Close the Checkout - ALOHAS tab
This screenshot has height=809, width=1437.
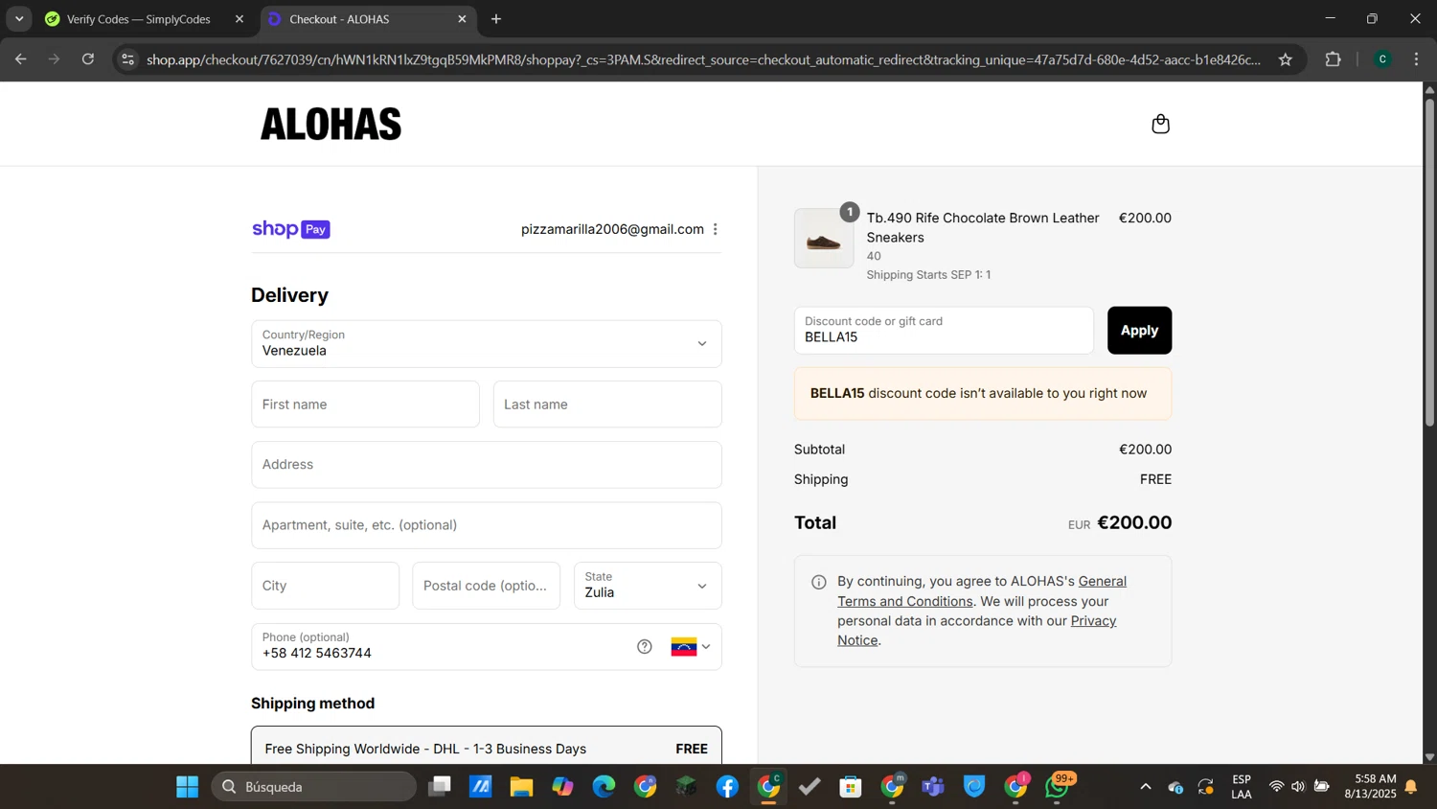click(x=462, y=19)
